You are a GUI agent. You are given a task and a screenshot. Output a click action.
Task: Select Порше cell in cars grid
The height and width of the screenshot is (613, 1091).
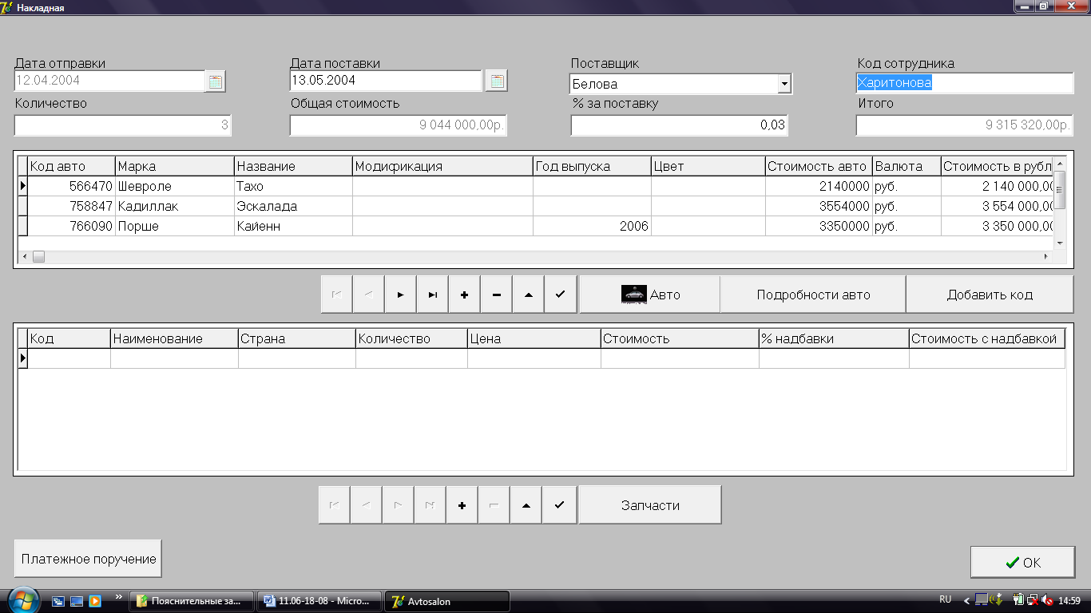coord(175,226)
